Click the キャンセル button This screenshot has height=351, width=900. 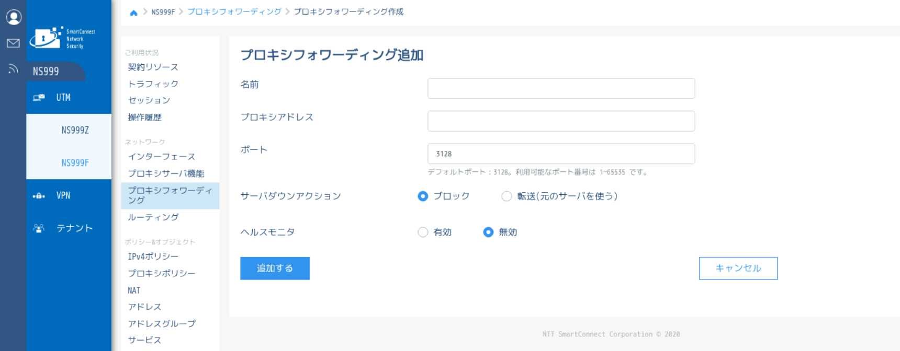tap(738, 268)
